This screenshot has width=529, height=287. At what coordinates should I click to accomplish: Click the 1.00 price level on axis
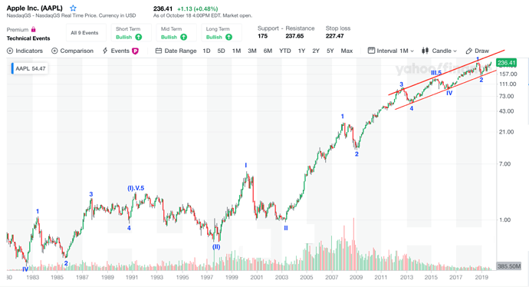[505, 219]
